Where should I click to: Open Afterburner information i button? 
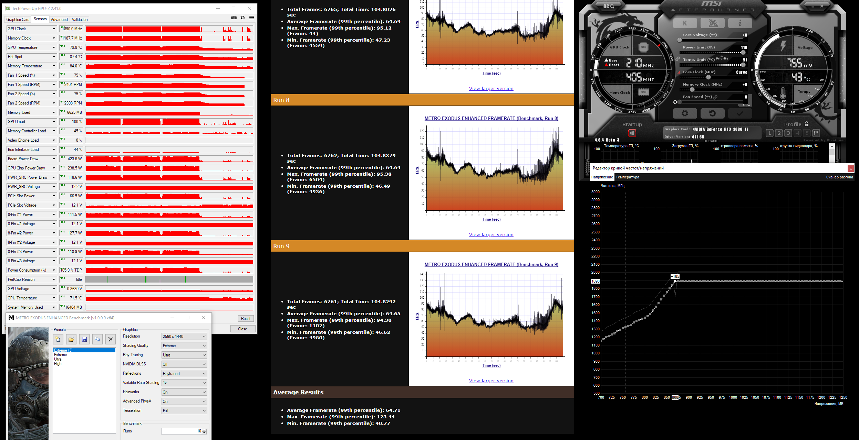click(x=740, y=23)
